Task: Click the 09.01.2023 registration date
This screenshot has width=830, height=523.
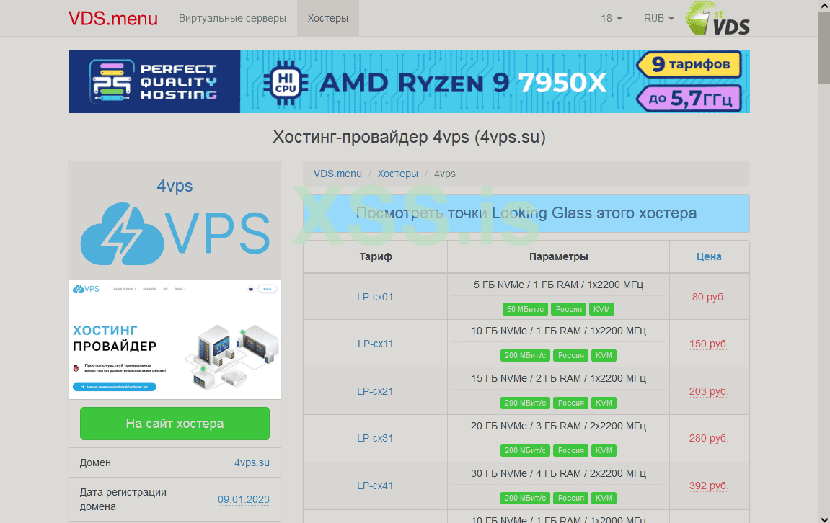Action: click(x=244, y=499)
